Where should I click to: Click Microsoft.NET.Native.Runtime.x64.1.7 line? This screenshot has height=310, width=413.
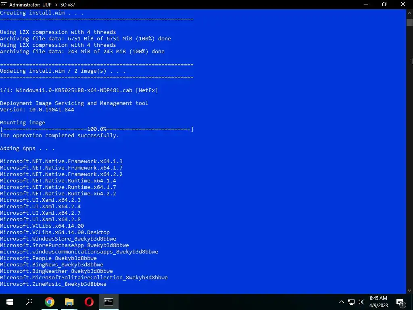58,187
